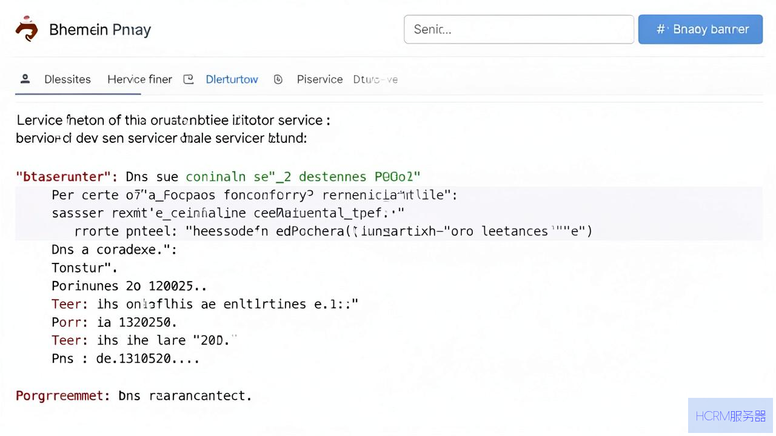The height and width of the screenshot is (436, 776).
Task: Click the round icon before Piservice
Action: coord(278,79)
